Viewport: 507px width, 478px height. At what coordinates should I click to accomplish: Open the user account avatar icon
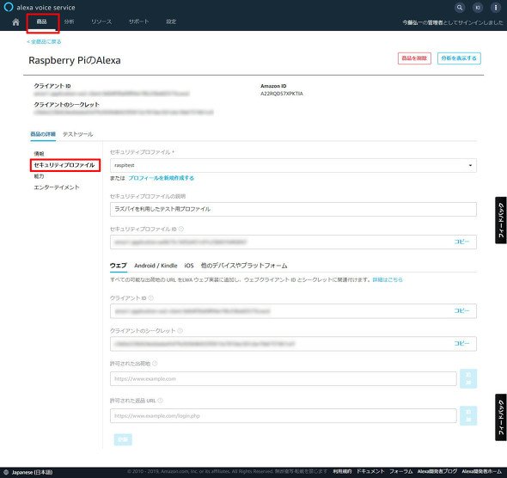(478, 8)
